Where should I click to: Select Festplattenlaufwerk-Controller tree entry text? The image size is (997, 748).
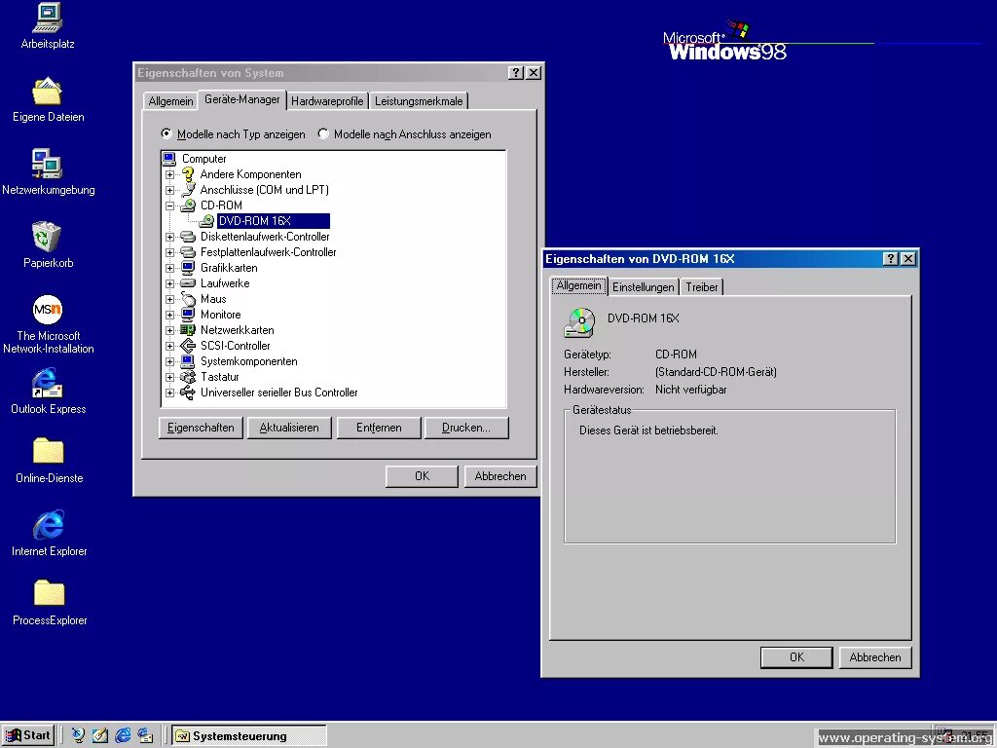(269, 252)
